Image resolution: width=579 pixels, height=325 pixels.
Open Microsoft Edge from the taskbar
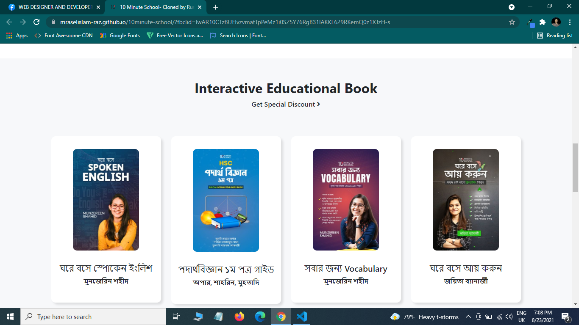point(260,317)
